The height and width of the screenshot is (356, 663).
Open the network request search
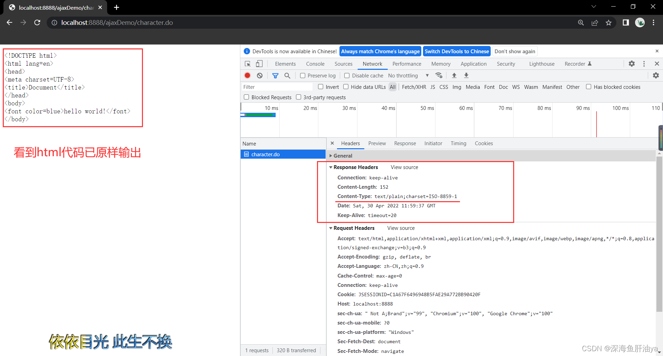287,75
